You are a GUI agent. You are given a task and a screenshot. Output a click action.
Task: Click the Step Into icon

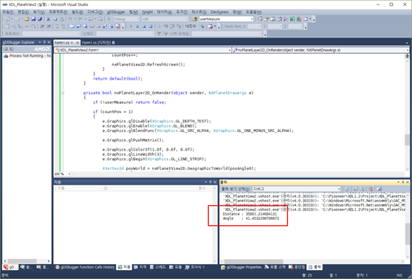click(x=165, y=27)
